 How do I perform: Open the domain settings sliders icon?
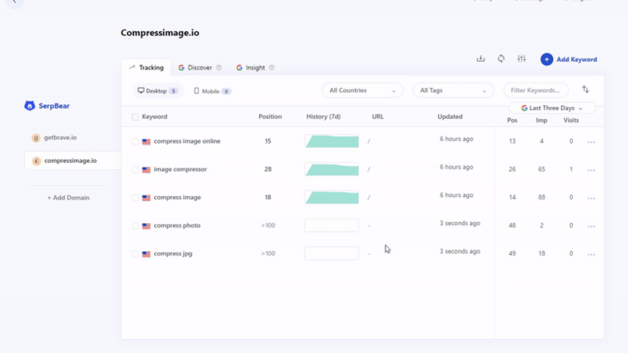(x=522, y=59)
